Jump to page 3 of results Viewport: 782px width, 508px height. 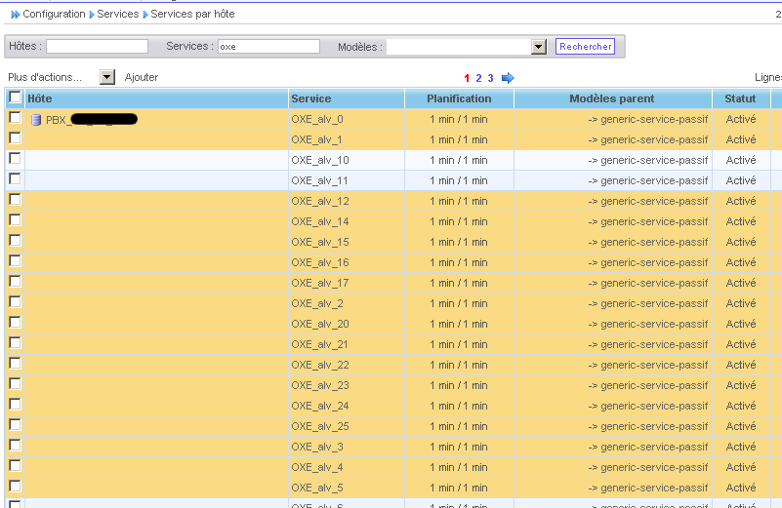(x=490, y=78)
